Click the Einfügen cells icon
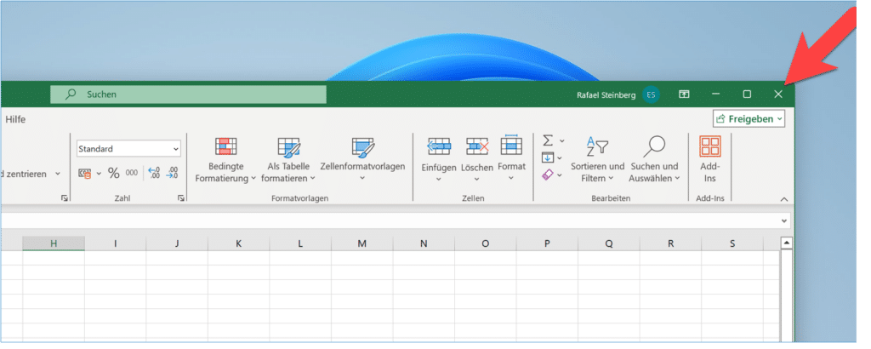Screen dimensions: 871x349 pos(439,146)
